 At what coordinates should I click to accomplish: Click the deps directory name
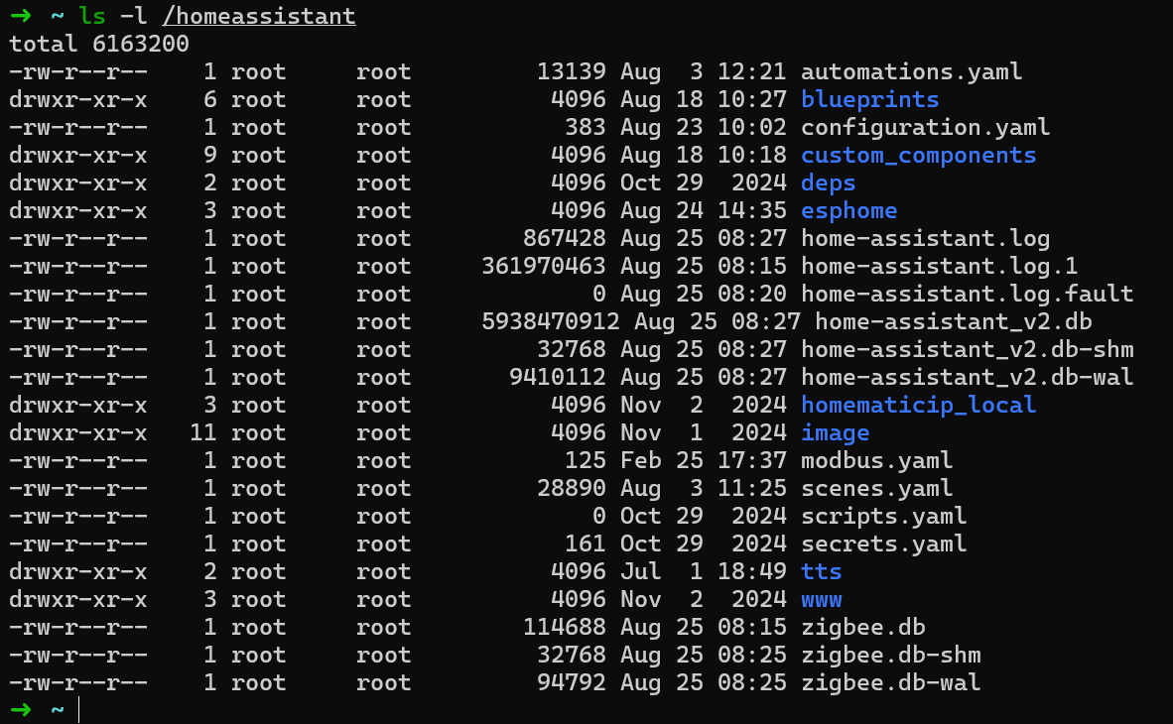pyautogui.click(x=828, y=183)
